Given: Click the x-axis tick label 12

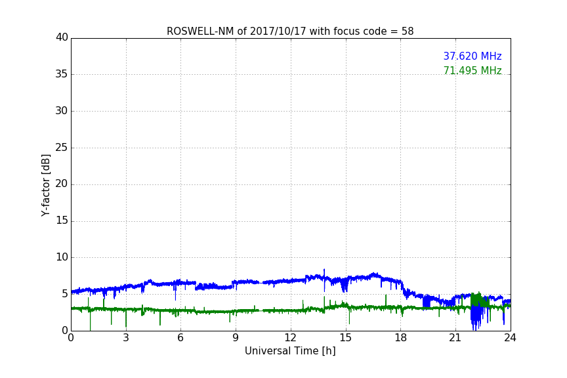Looking at the screenshot, I should tap(290, 338).
